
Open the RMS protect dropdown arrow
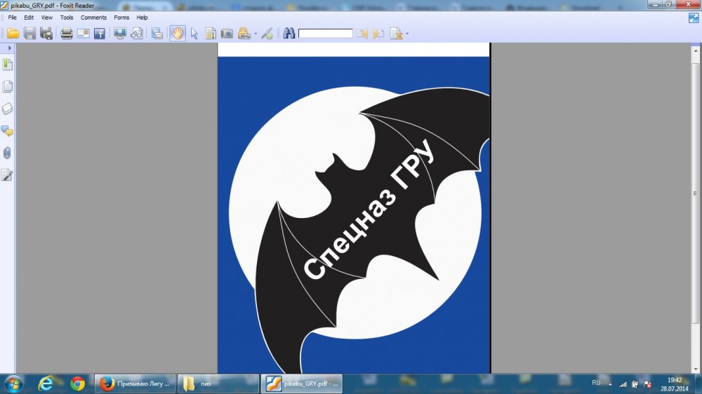pos(256,34)
